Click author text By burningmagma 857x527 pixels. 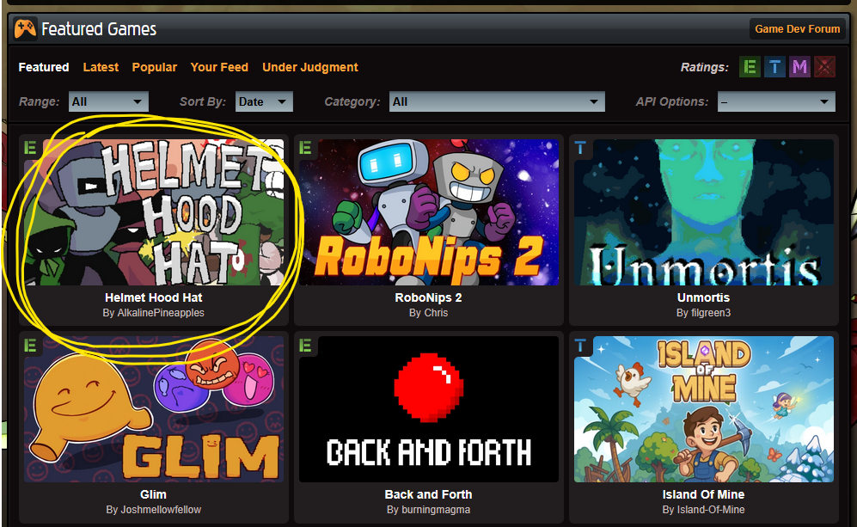point(428,510)
